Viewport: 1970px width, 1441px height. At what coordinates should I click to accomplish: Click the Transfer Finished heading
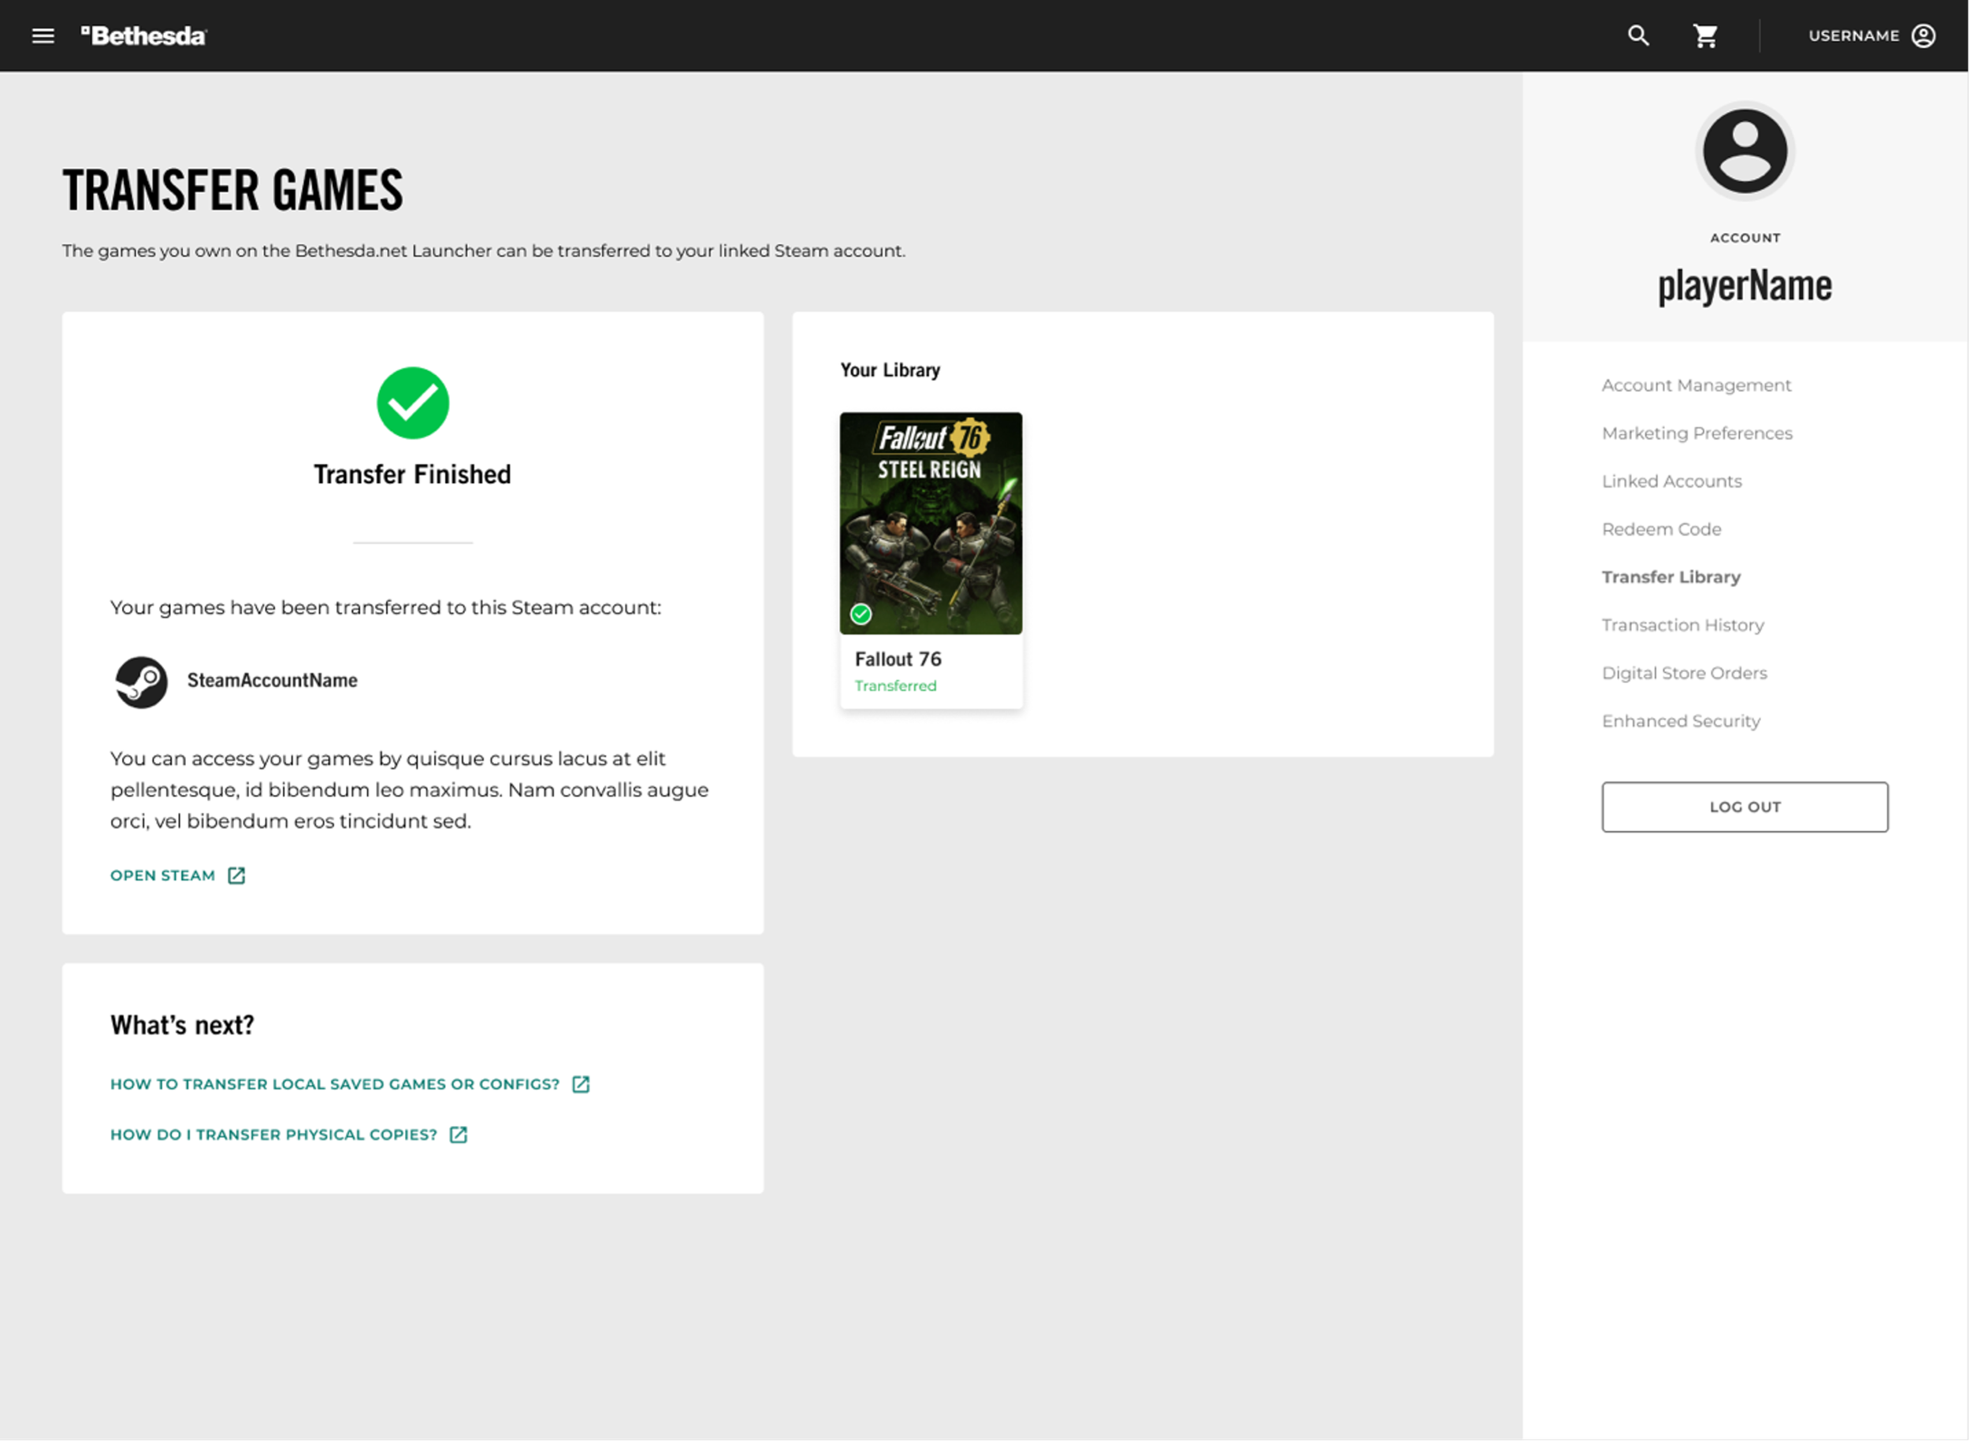[x=413, y=474]
